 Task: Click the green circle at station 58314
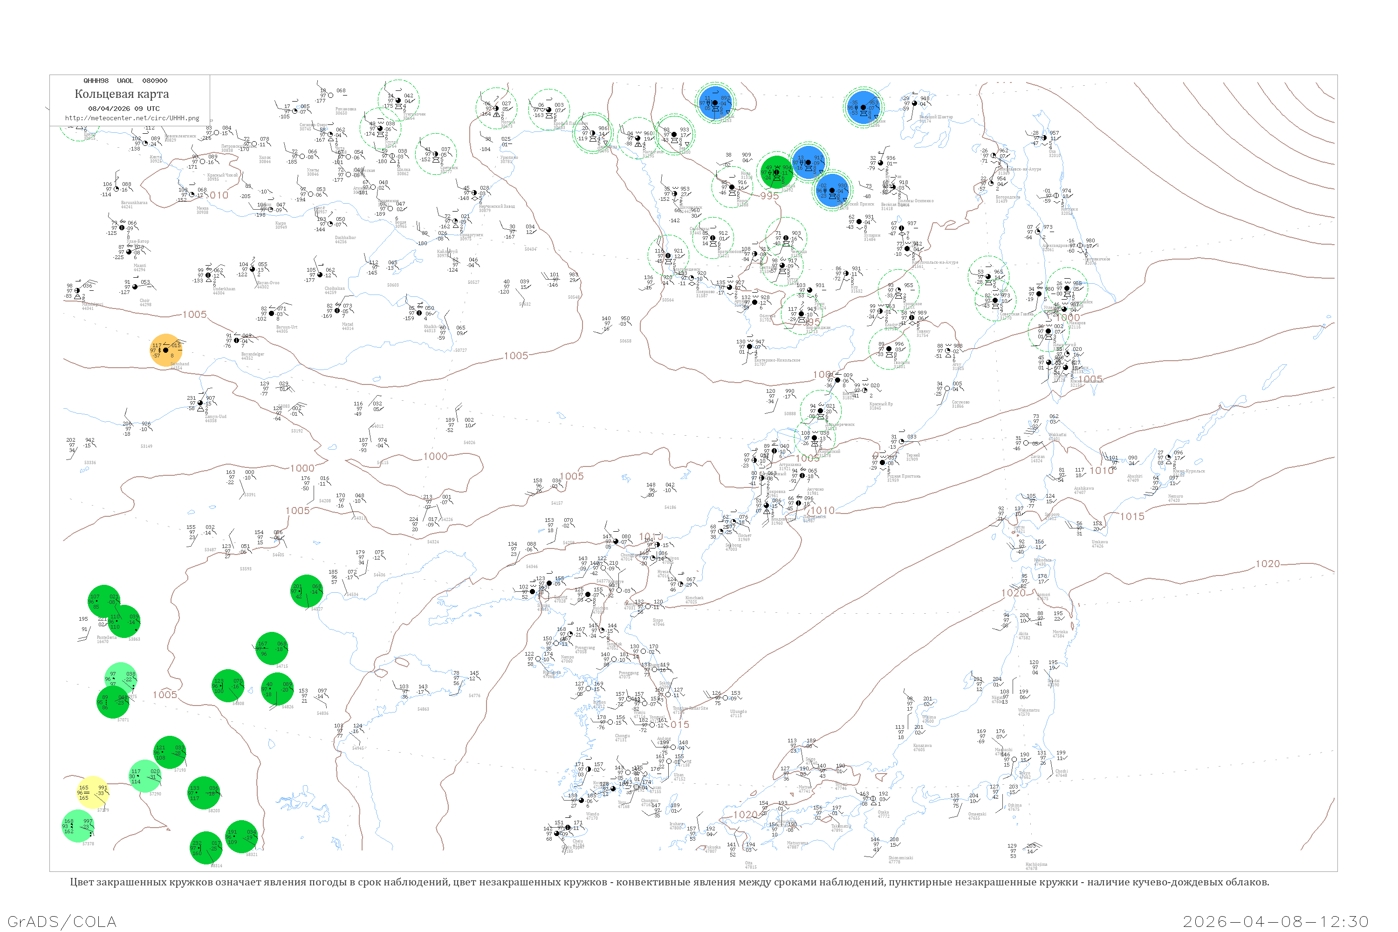(206, 848)
